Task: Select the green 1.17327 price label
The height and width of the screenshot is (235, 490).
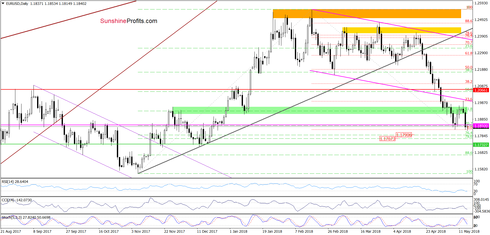Action: tap(481, 145)
